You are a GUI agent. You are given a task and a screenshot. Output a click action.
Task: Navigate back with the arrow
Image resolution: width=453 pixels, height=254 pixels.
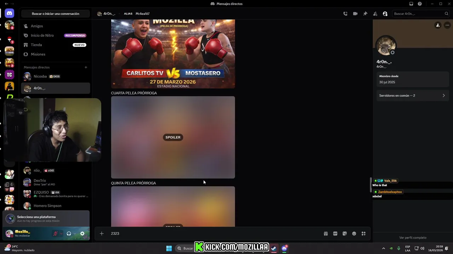(x=6, y=4)
